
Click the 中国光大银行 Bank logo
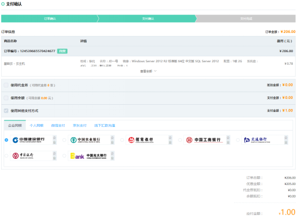click(89, 156)
